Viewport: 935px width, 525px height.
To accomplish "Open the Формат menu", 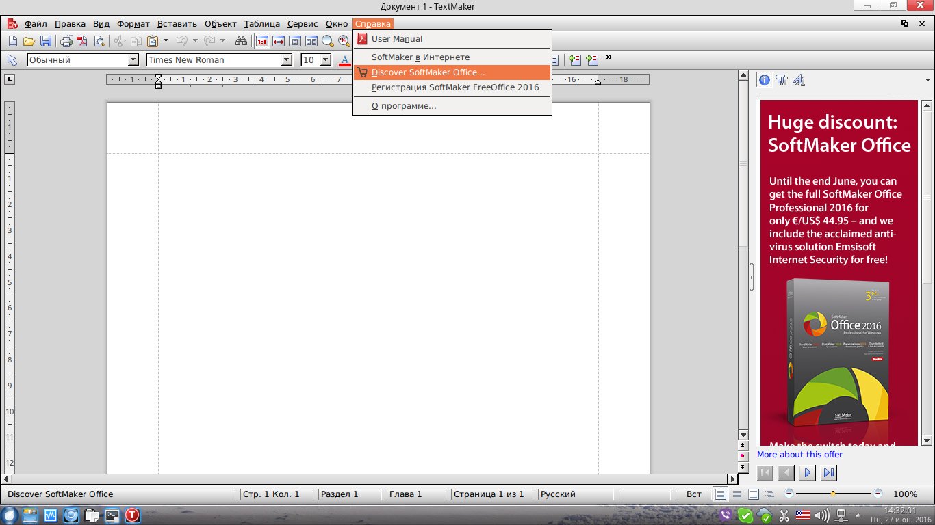I will (133, 24).
